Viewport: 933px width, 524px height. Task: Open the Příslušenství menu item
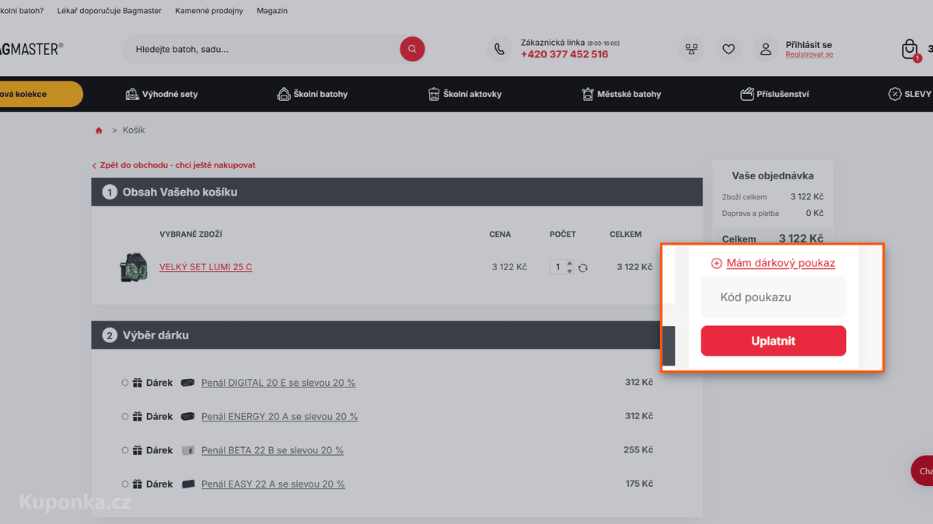pos(774,94)
